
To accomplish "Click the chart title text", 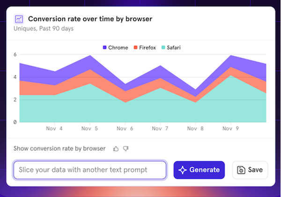I will (x=90, y=19).
